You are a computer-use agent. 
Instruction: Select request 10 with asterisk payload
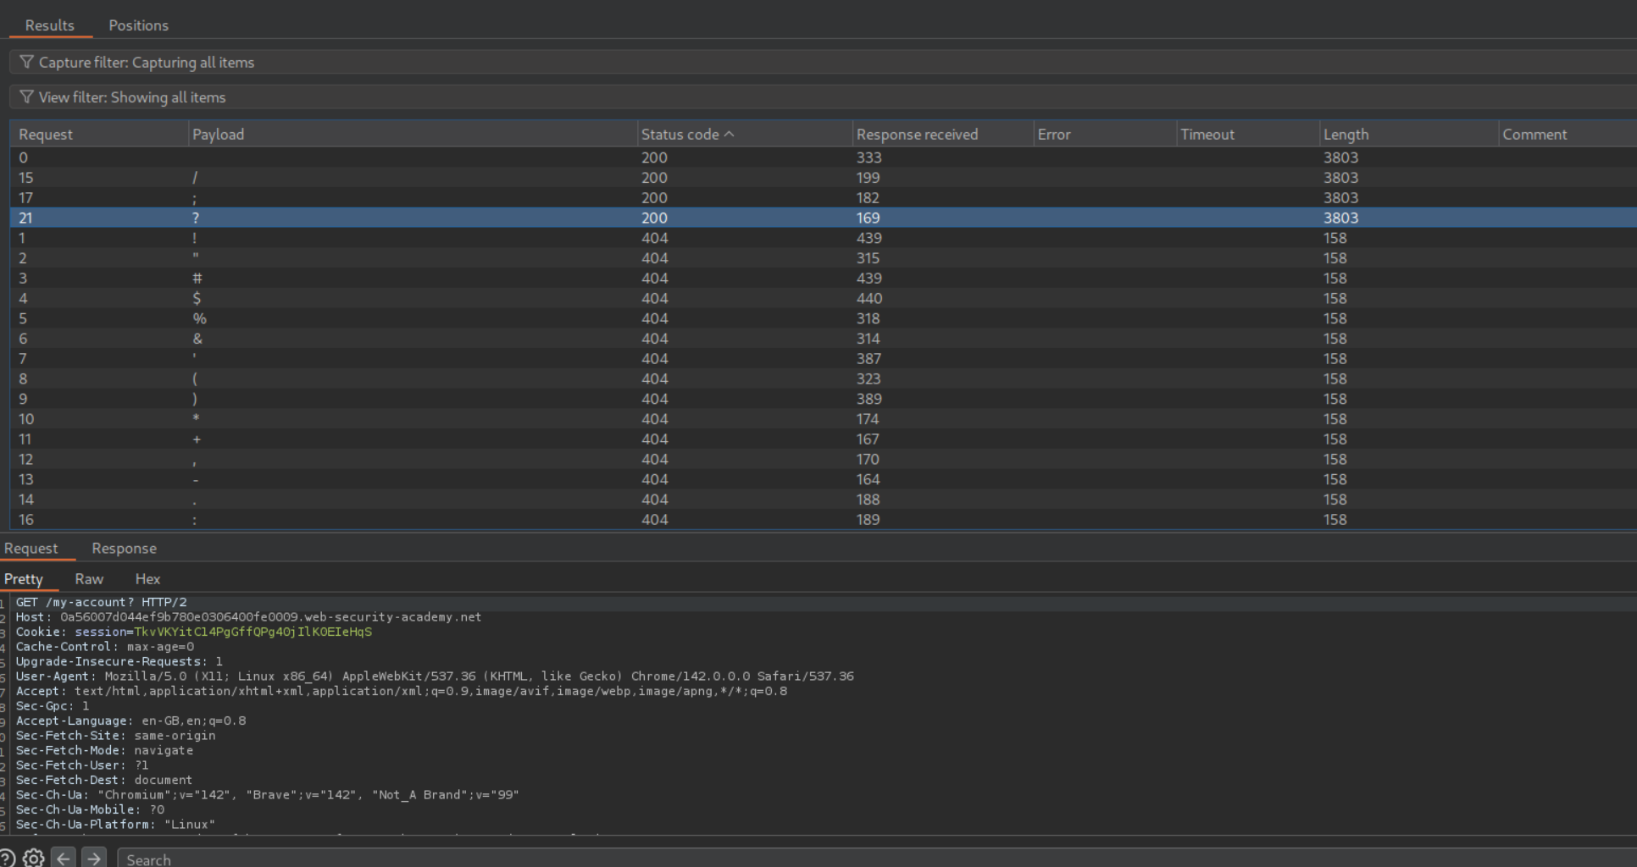[x=339, y=419]
